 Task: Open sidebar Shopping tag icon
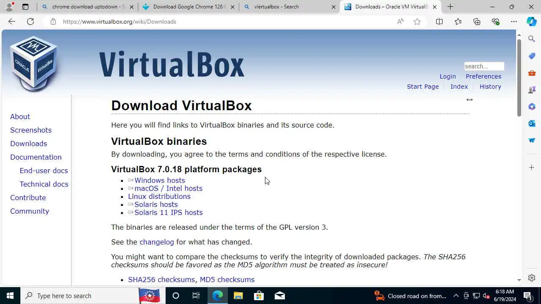click(532, 56)
